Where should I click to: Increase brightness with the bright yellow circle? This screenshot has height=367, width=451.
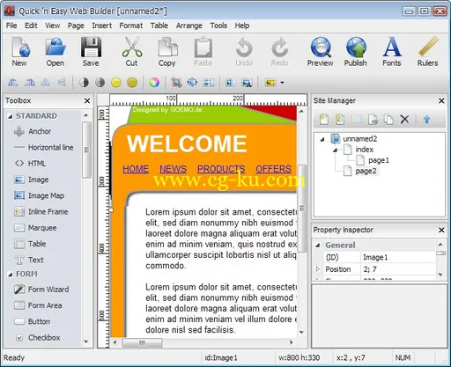coord(116,83)
